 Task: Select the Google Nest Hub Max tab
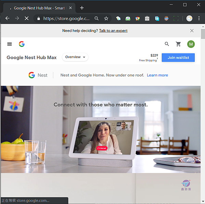[x=39, y=8]
